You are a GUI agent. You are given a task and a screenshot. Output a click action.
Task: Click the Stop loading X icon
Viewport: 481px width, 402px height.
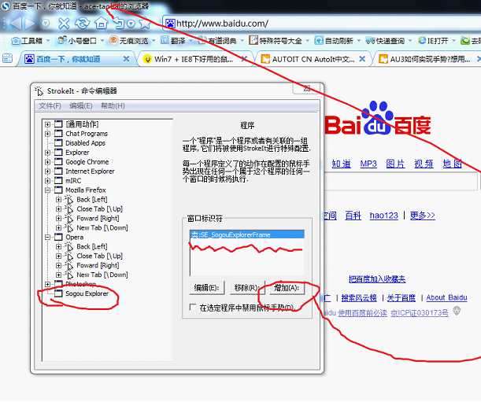click(64, 24)
